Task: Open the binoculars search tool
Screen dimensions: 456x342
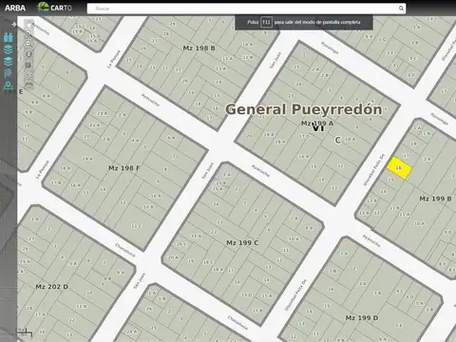Action: click(9, 37)
